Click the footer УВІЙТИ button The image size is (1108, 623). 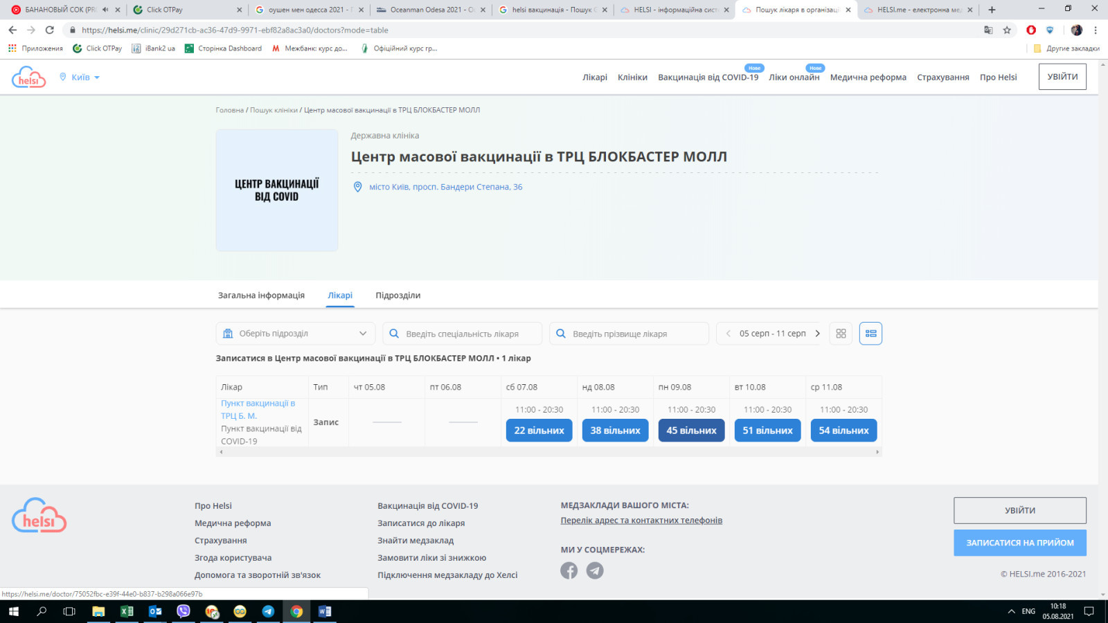pyautogui.click(x=1020, y=510)
